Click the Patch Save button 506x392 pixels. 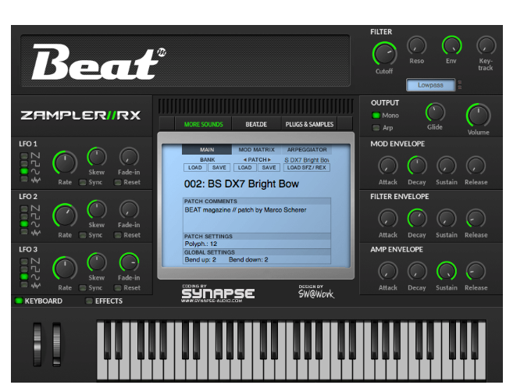269,167
